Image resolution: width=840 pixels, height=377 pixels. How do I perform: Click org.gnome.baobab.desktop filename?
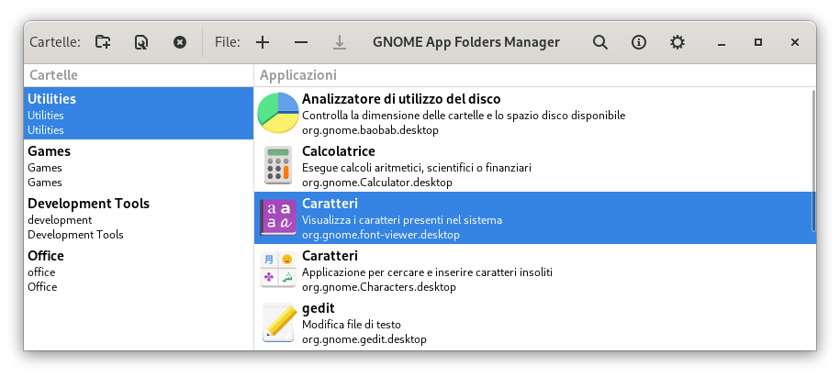[x=370, y=130]
